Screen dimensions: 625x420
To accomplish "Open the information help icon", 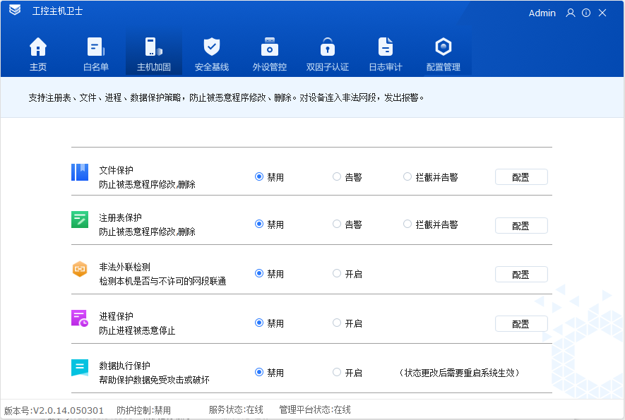I will tap(585, 13).
